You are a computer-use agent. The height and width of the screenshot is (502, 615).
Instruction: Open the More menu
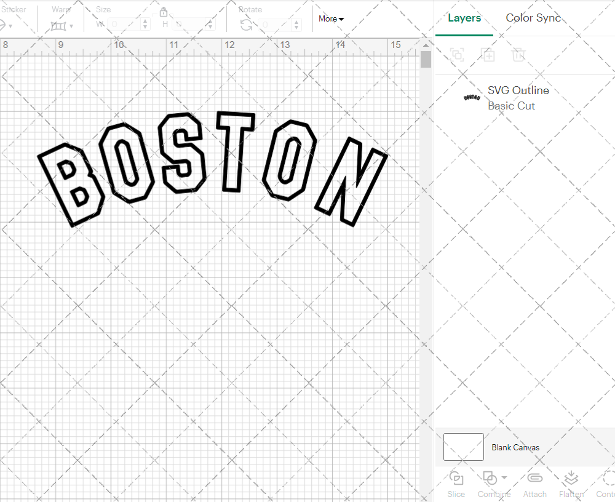[x=331, y=18]
